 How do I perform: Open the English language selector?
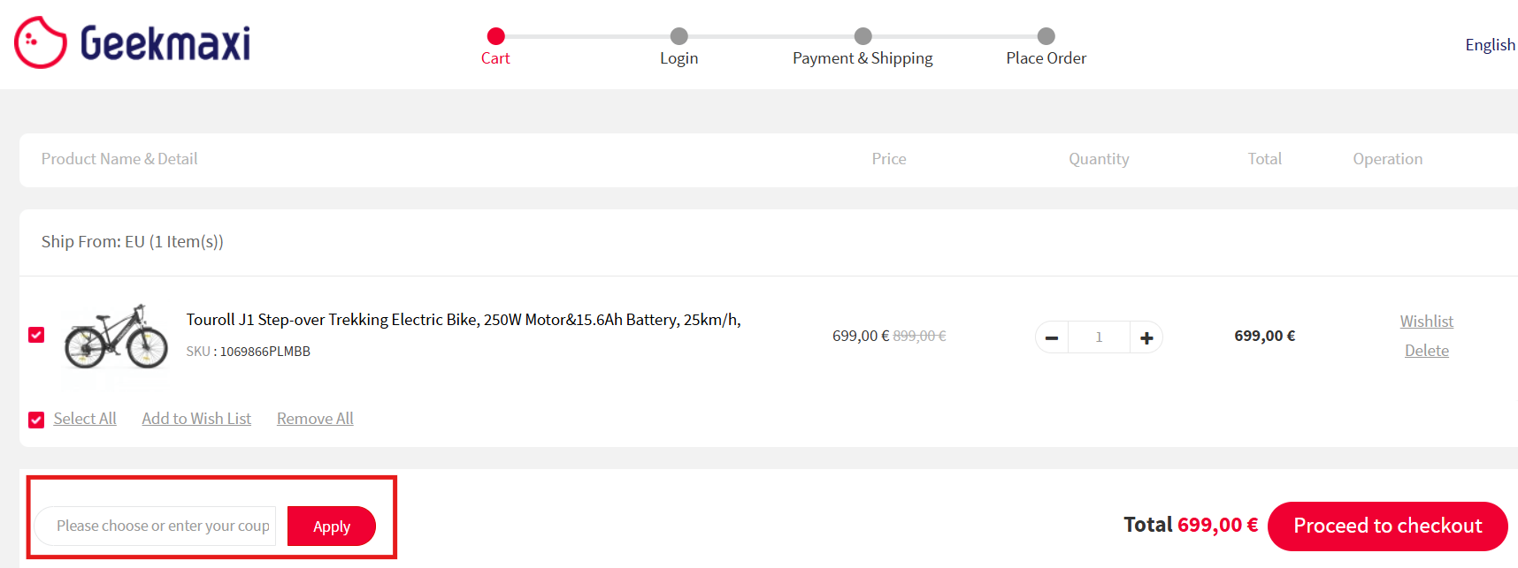pos(1490,45)
